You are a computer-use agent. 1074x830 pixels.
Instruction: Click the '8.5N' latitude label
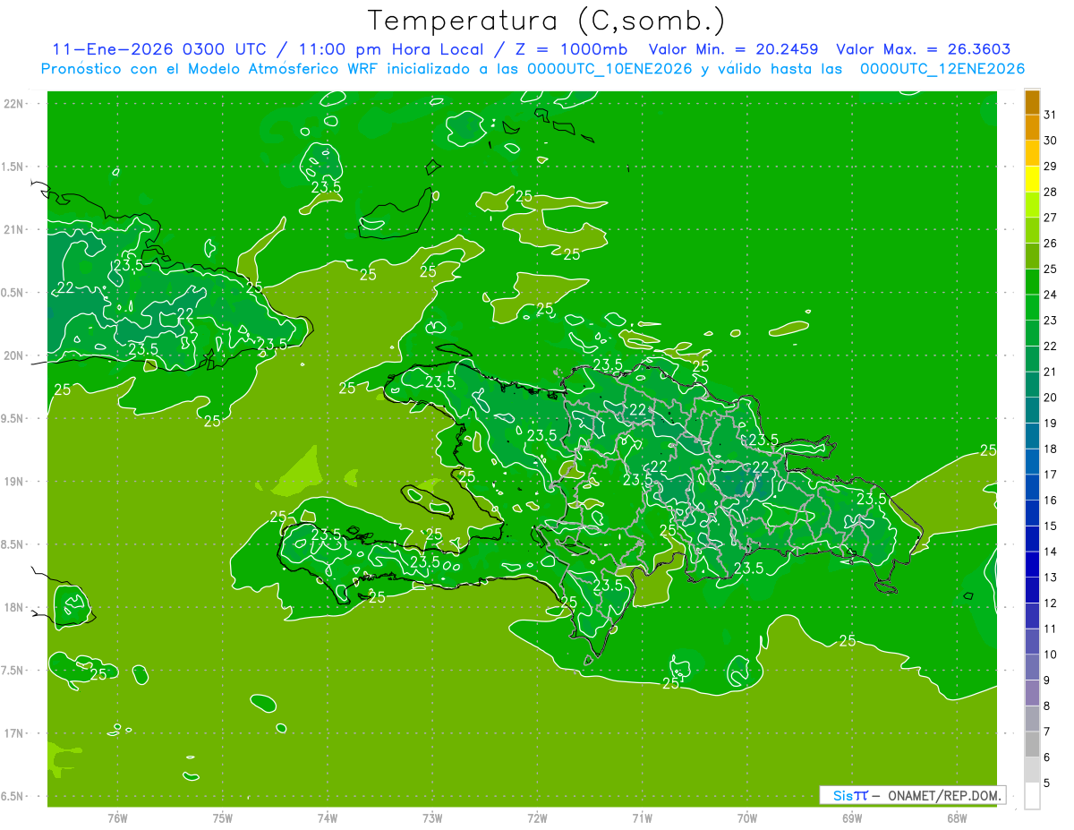click(x=13, y=544)
